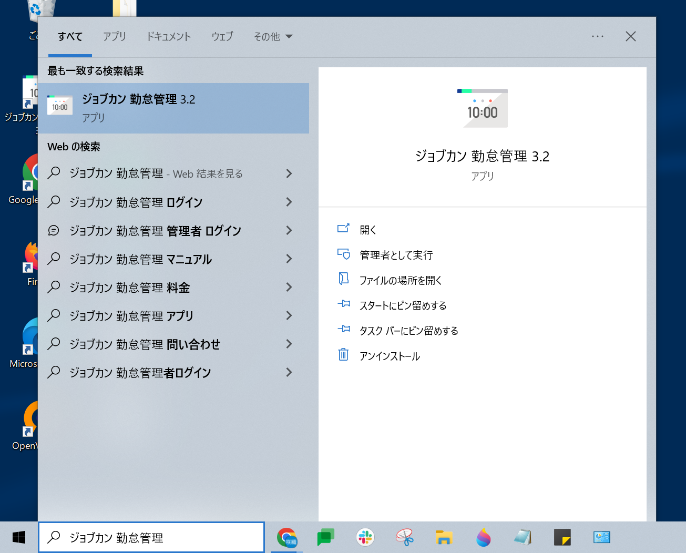686x553 pixels.
Task: Open the colorful droplet app on taskbar
Action: [484, 537]
